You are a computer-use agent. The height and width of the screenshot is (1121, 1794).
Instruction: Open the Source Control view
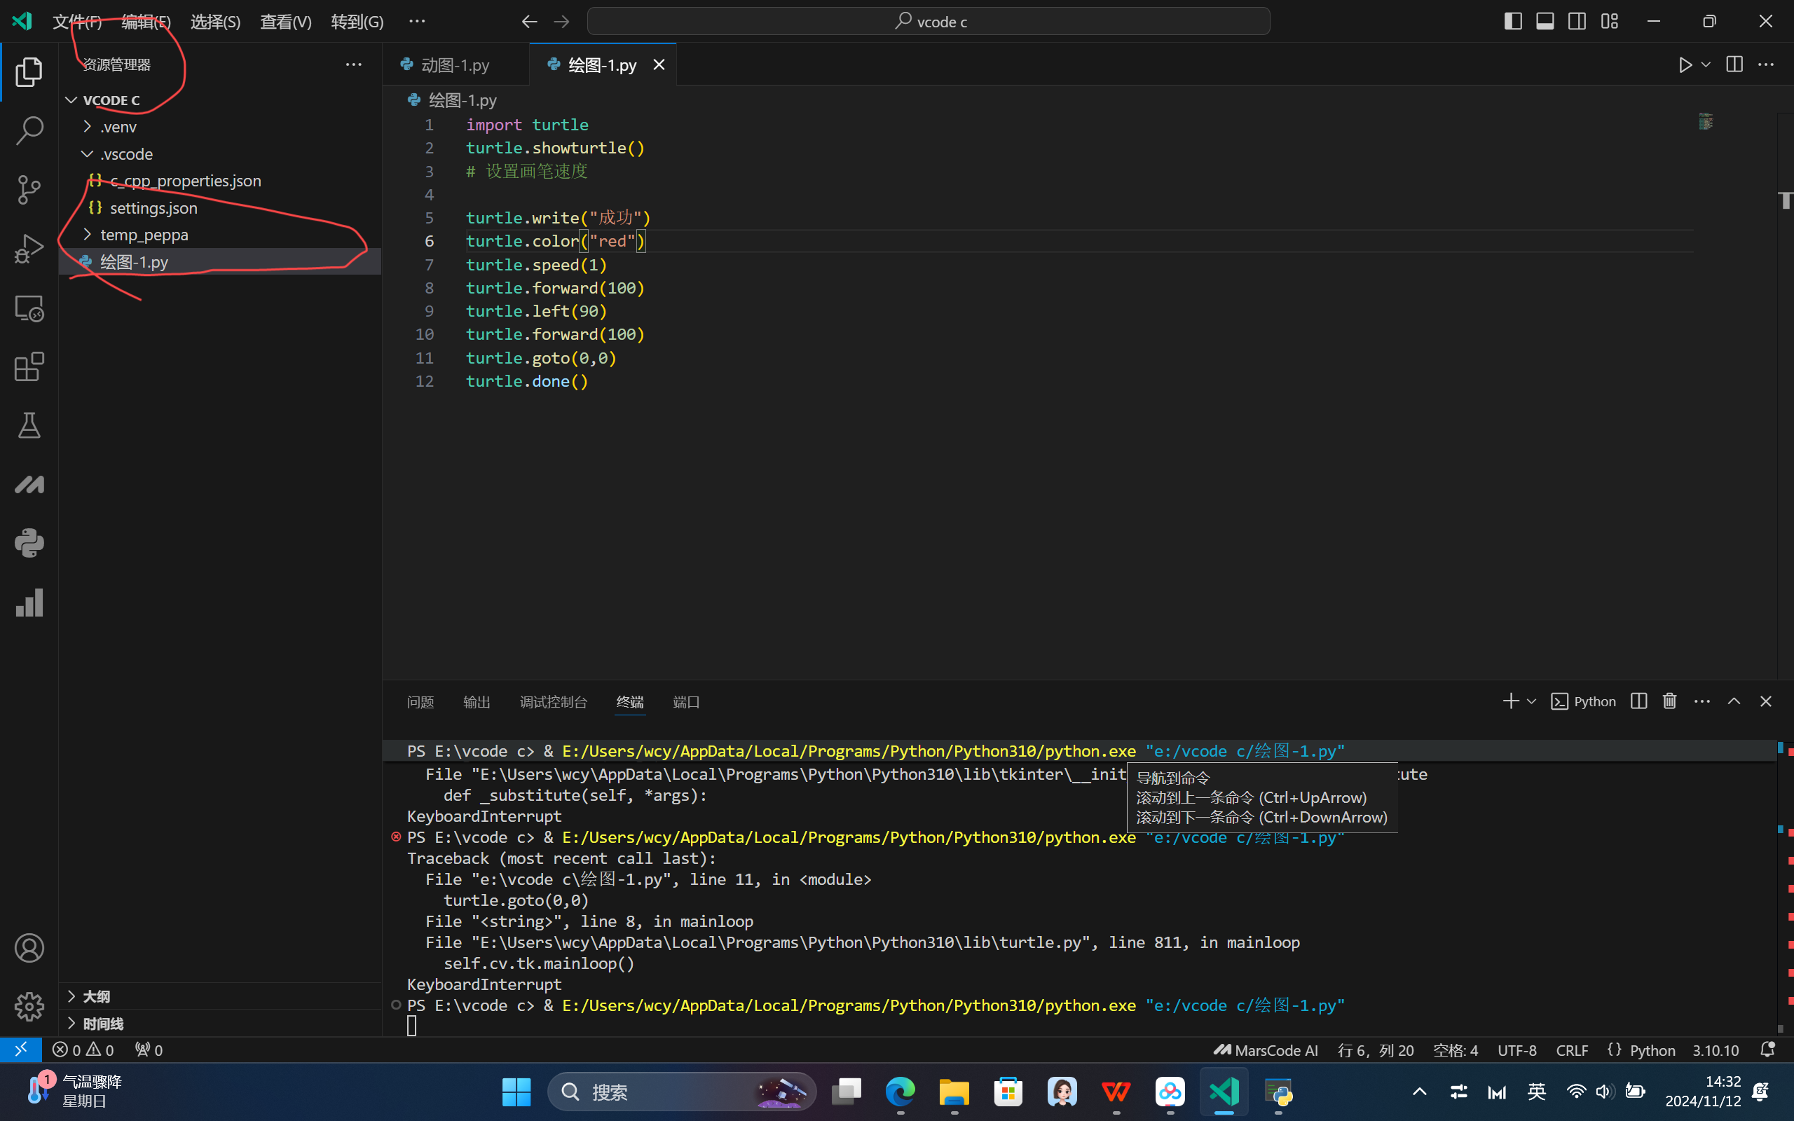point(29,190)
